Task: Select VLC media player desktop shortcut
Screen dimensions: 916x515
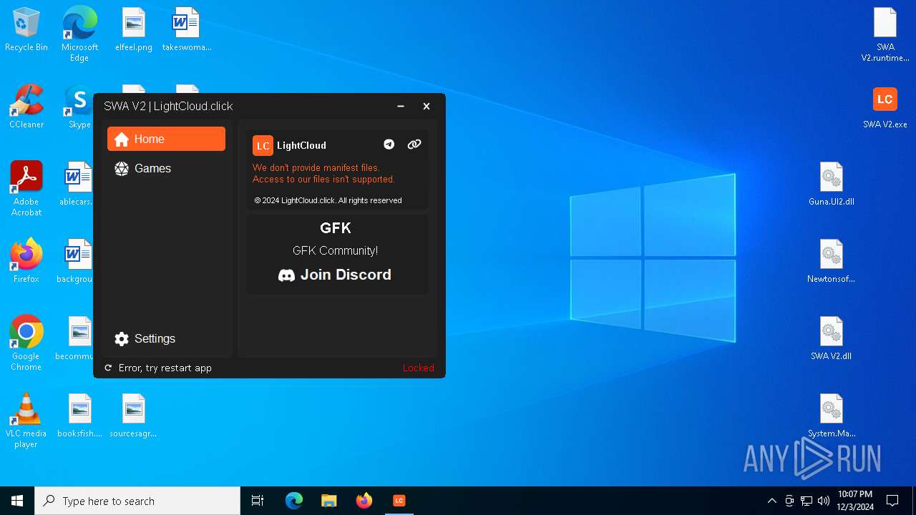Action: 26,421
